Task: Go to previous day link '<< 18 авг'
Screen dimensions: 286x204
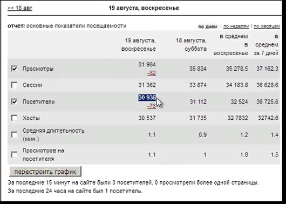Action: click(20, 8)
